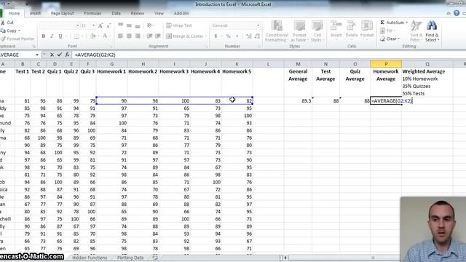Image resolution: width=466 pixels, height=262 pixels.
Task: Select the Format Painter brush
Action: click(3, 39)
